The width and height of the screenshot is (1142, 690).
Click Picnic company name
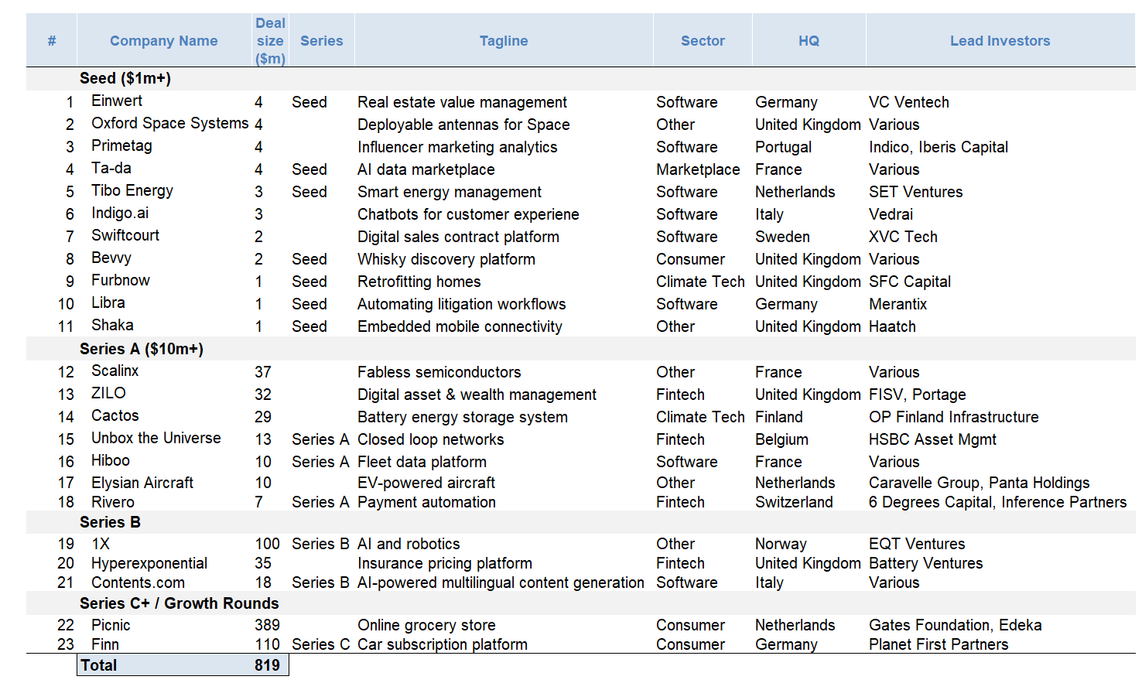(111, 625)
